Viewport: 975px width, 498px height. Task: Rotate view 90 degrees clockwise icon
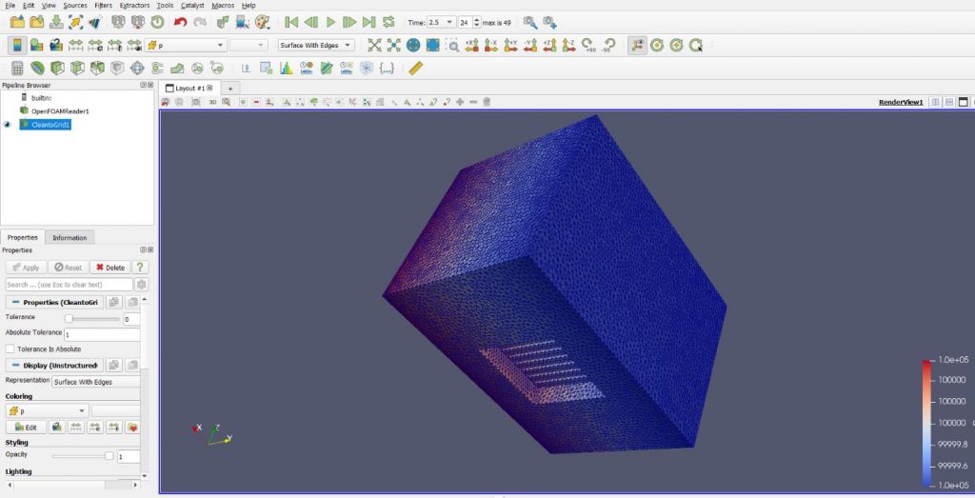(x=589, y=45)
